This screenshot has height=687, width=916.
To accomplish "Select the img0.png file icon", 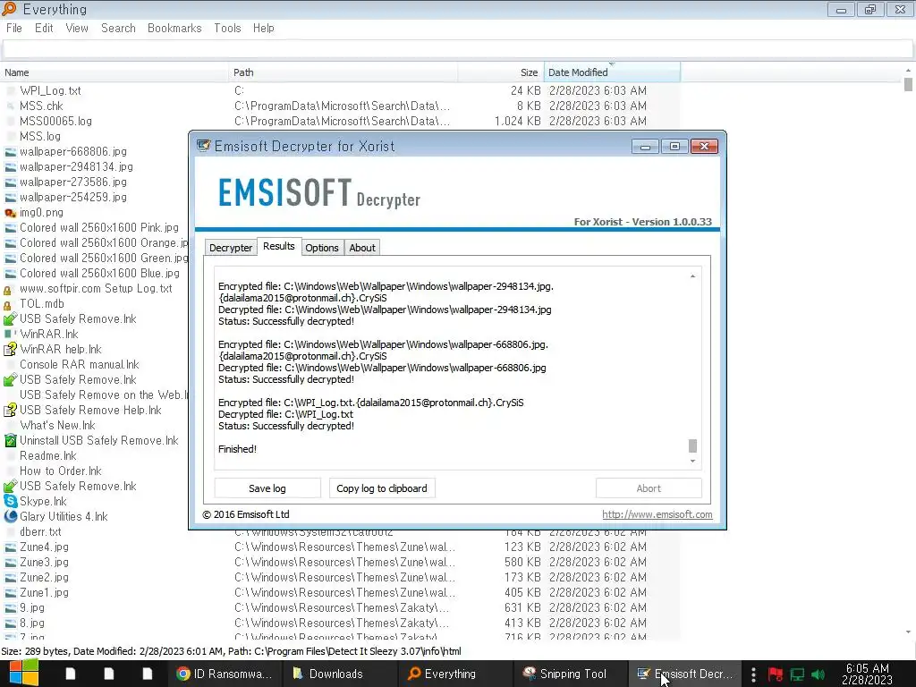I will point(10,213).
